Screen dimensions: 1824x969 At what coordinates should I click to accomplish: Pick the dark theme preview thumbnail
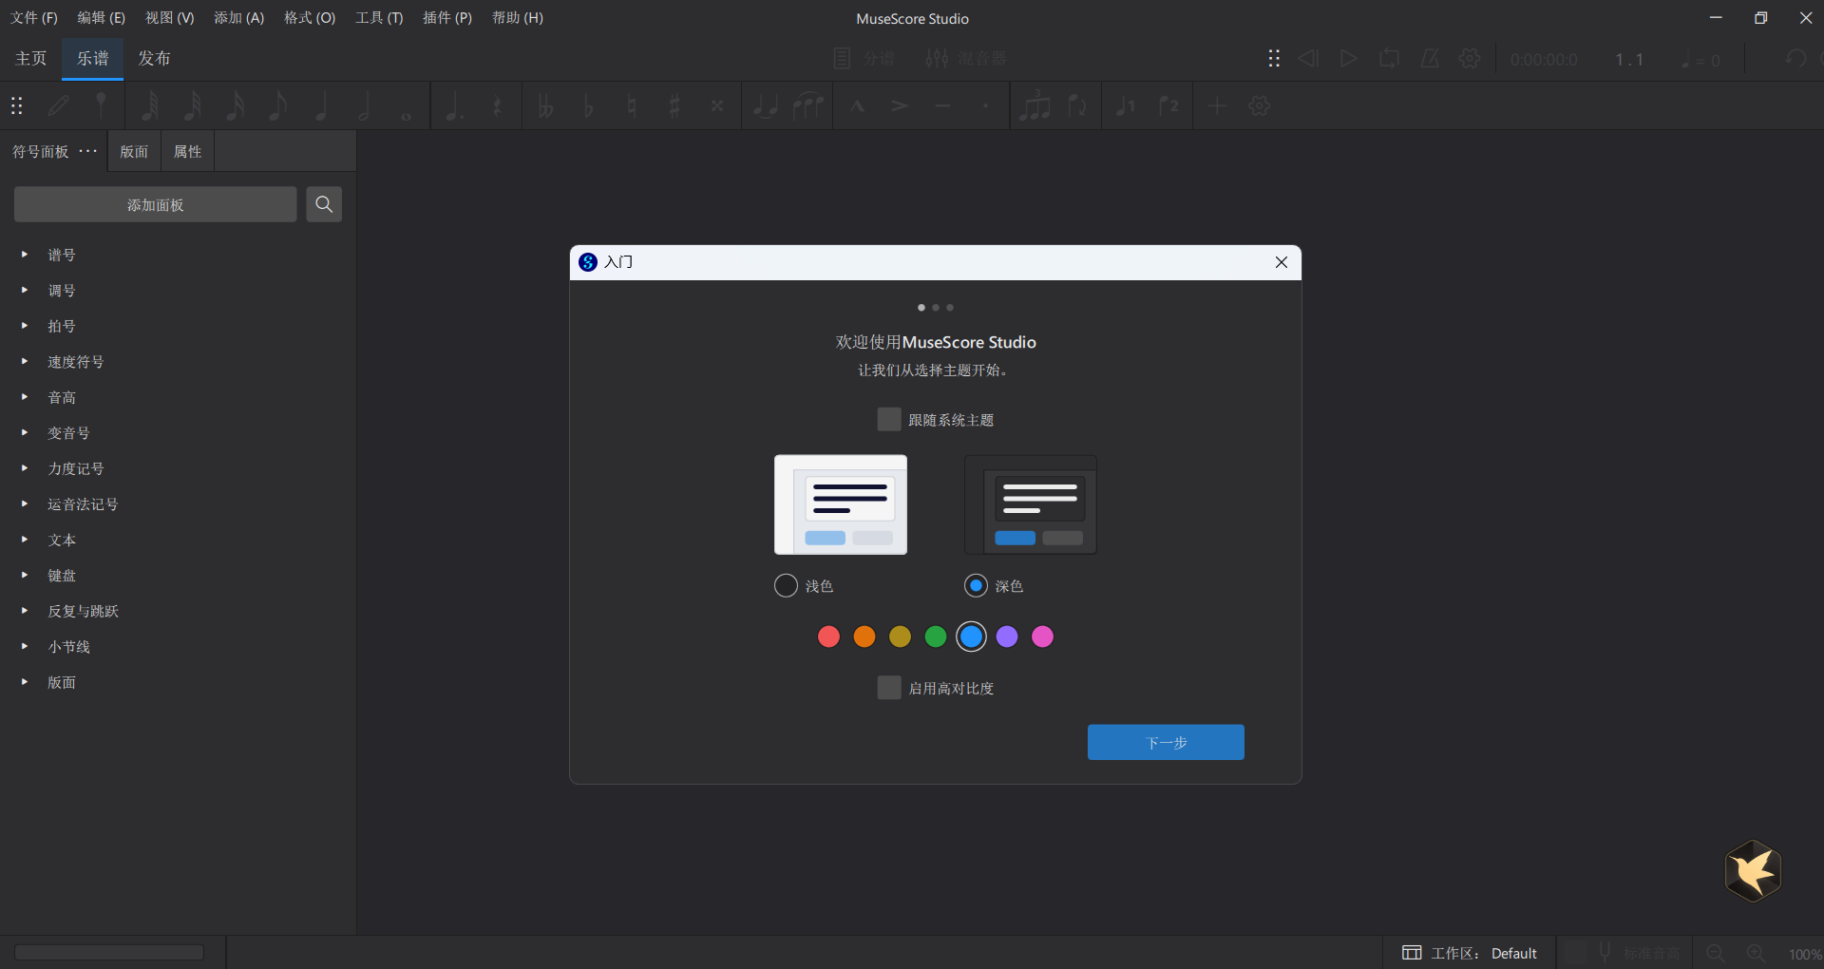click(1031, 504)
